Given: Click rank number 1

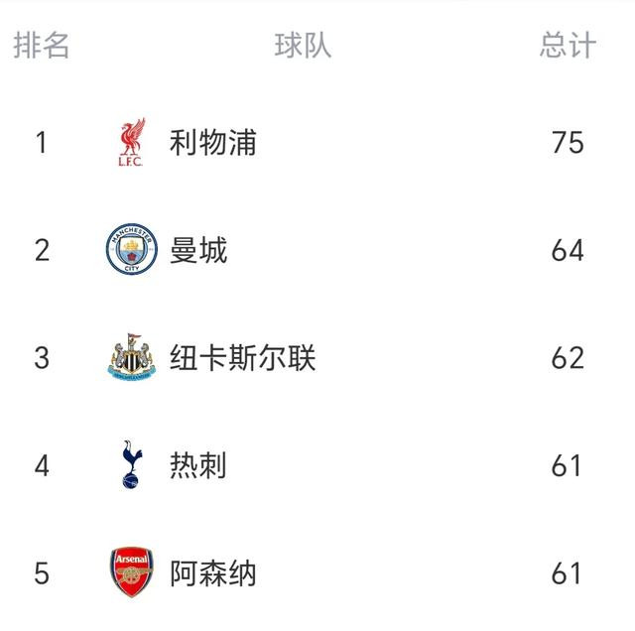Looking at the screenshot, I should [42, 143].
